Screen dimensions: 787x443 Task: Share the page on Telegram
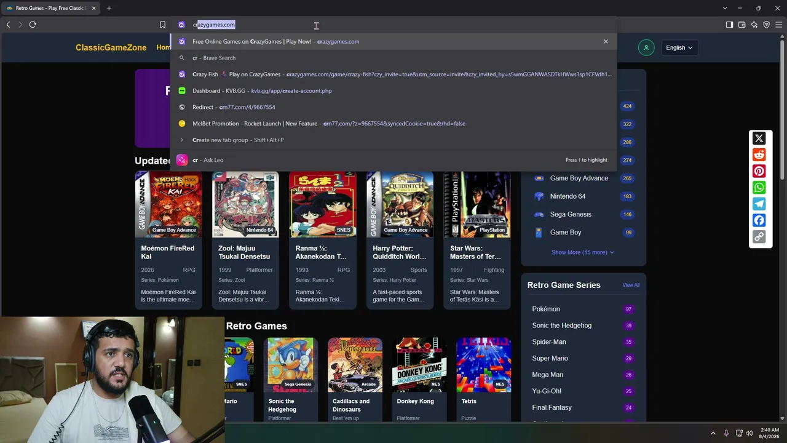(759, 204)
